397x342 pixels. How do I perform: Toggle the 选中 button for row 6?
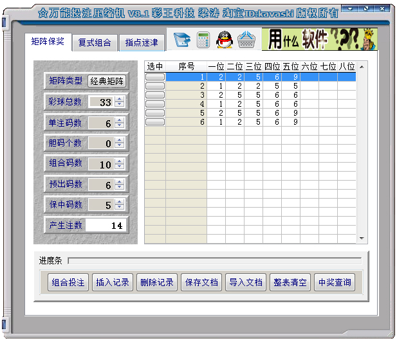pos(155,122)
